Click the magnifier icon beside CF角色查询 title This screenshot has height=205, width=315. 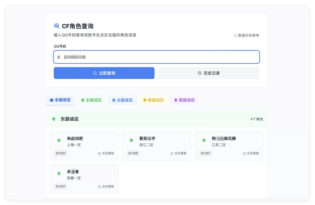57,26
